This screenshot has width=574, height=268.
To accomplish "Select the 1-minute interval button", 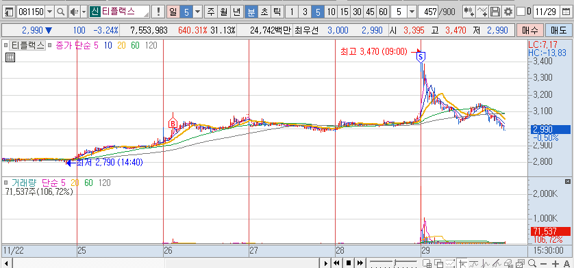I will [292, 12].
